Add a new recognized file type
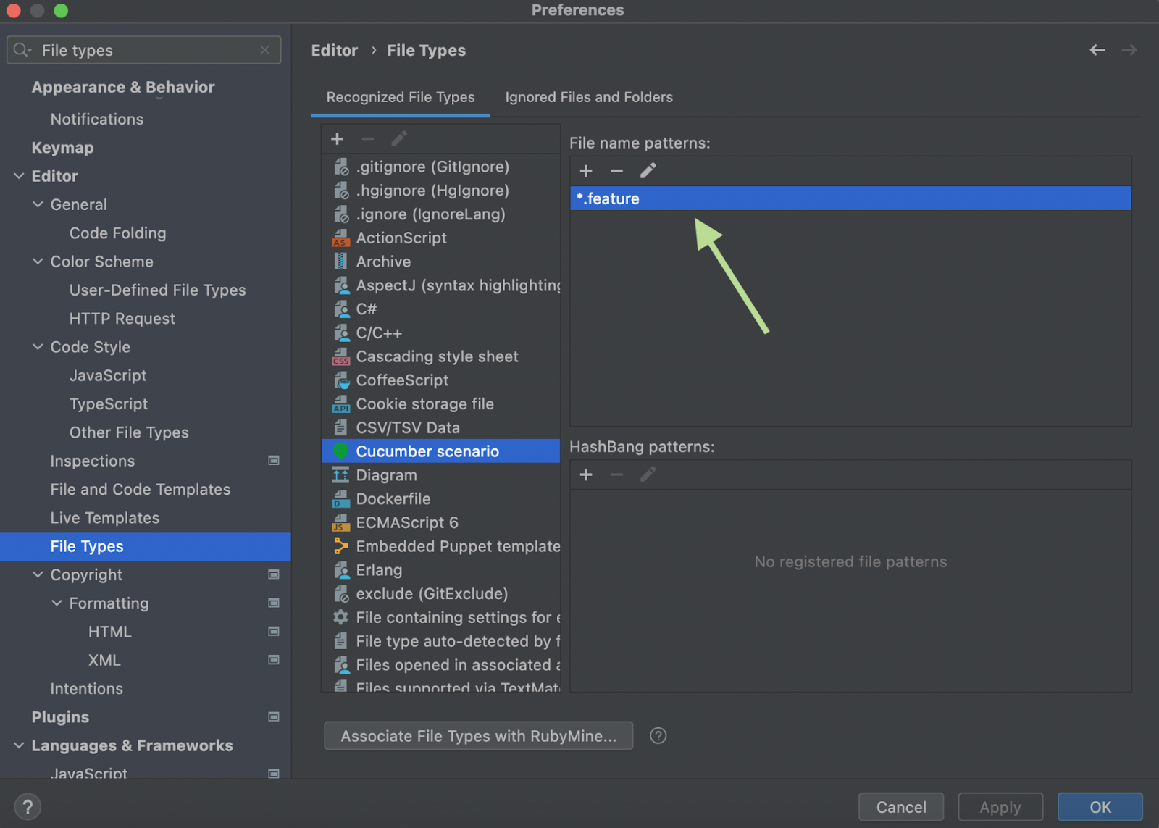1159x828 pixels. tap(337, 138)
